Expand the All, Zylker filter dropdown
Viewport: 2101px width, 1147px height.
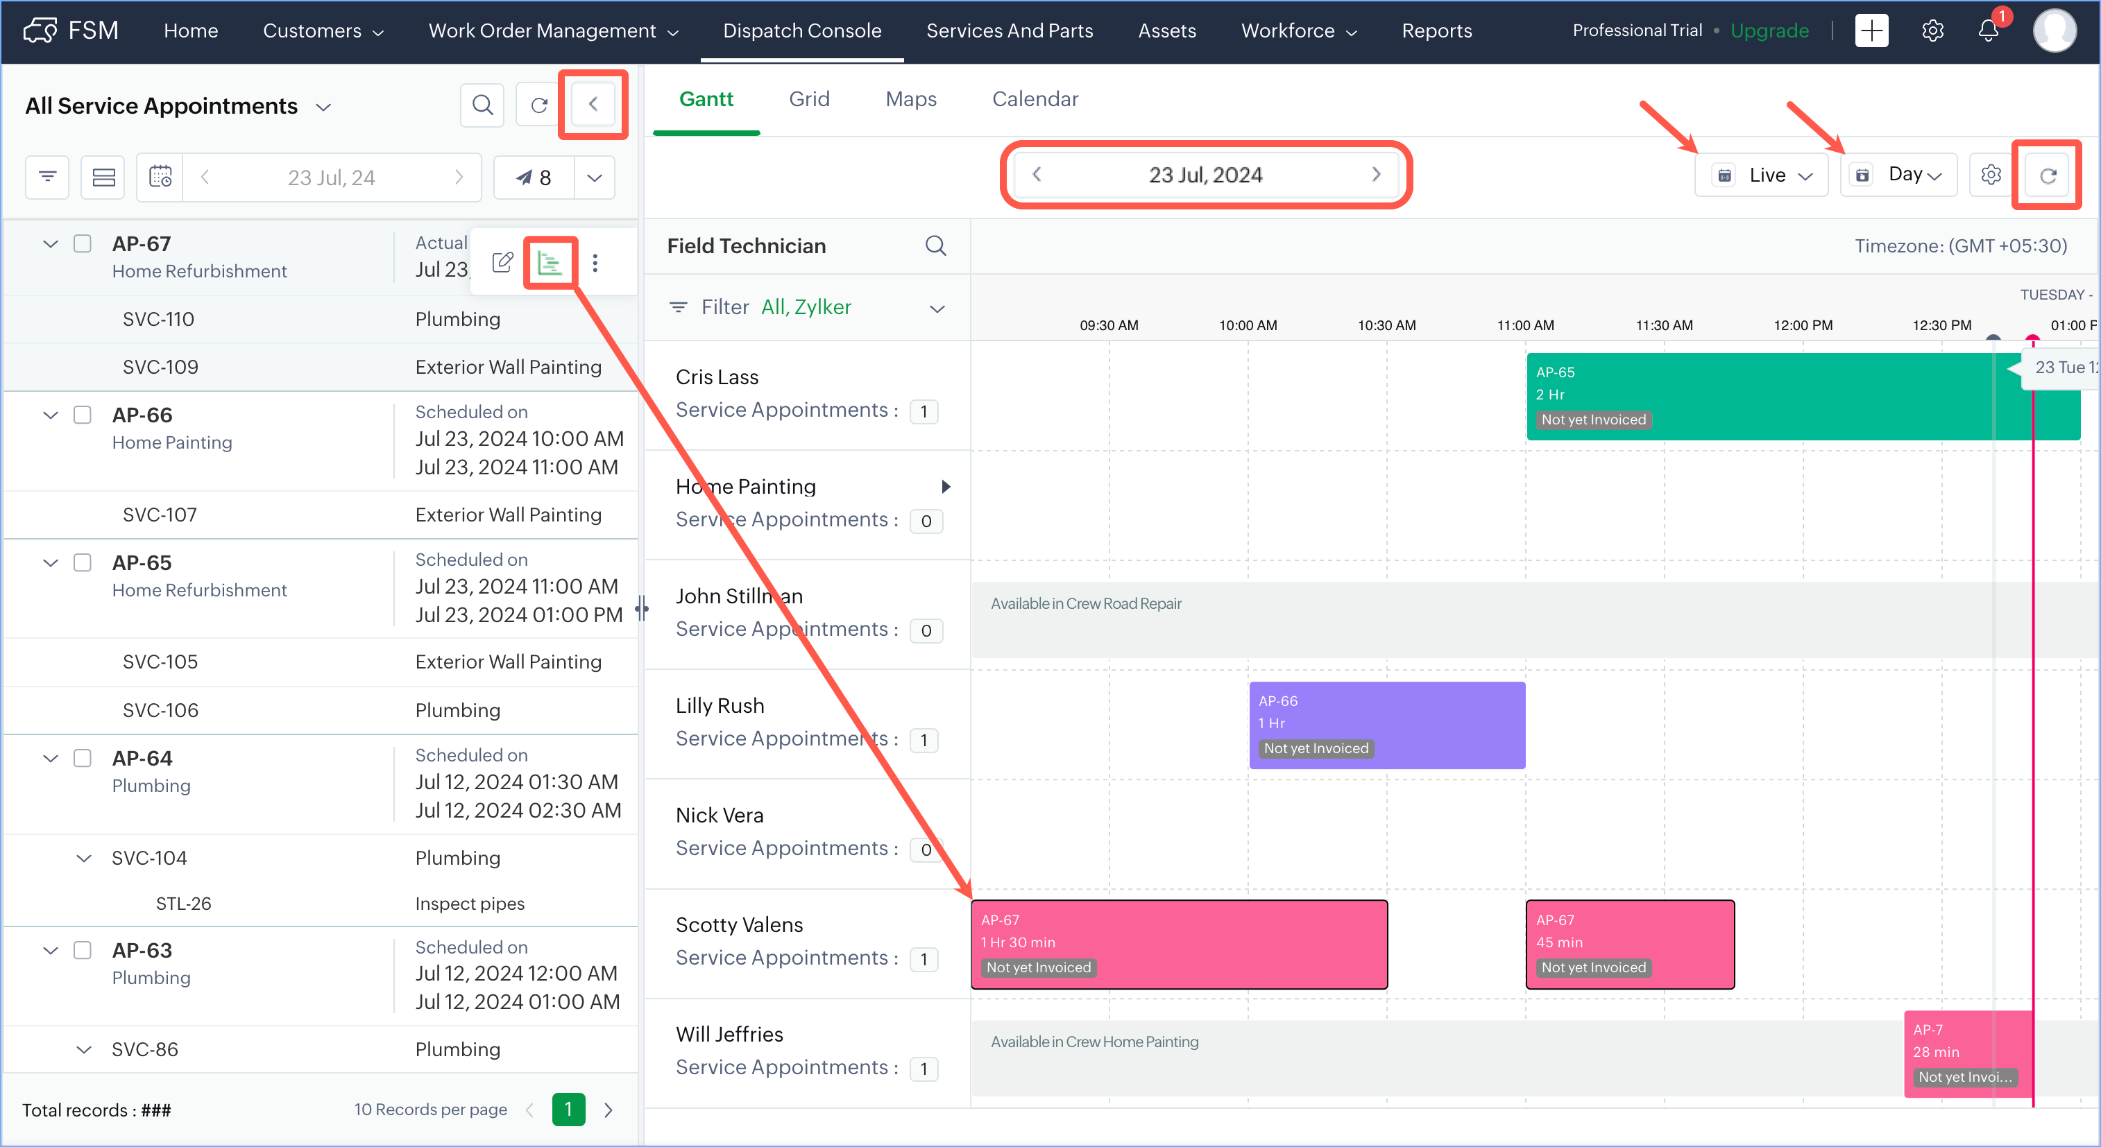click(937, 308)
